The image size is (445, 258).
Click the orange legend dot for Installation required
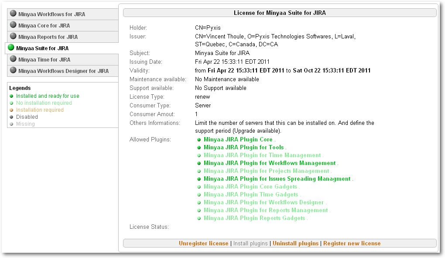pyautogui.click(x=11, y=110)
